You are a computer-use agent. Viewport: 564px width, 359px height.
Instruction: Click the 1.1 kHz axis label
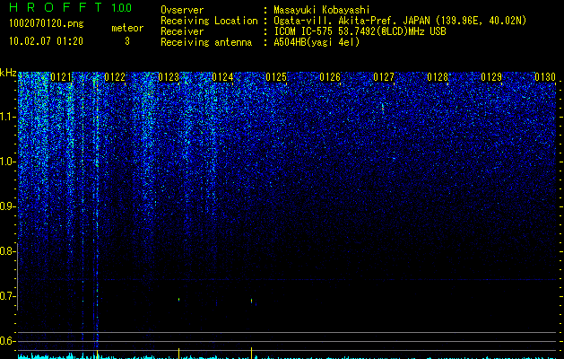[x=7, y=117]
